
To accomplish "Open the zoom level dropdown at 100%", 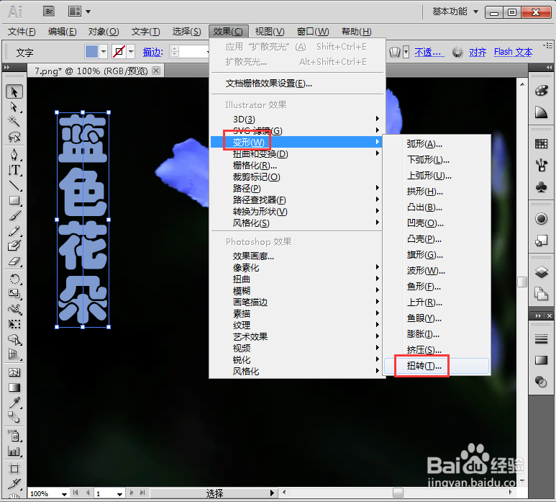I will coord(64,493).
